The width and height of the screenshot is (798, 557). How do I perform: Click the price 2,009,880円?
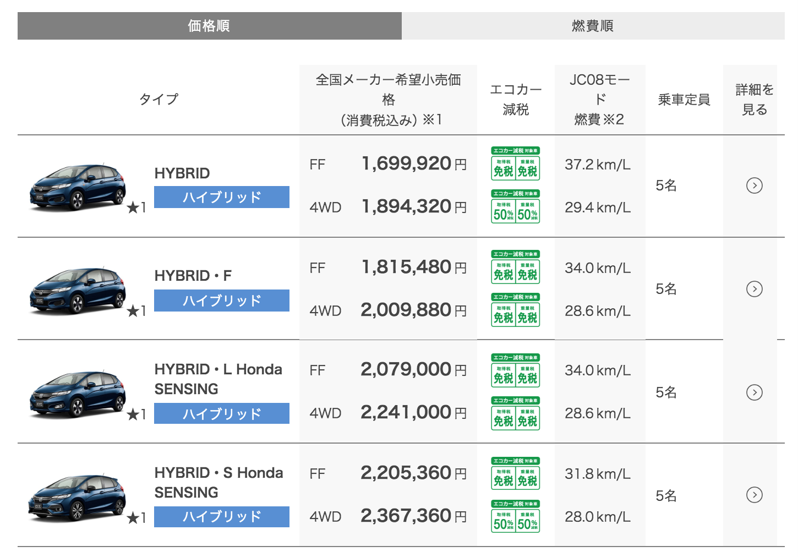pyautogui.click(x=414, y=310)
